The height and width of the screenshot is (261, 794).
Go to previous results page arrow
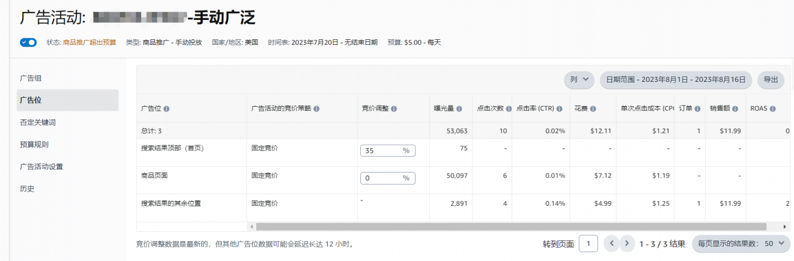(611, 243)
